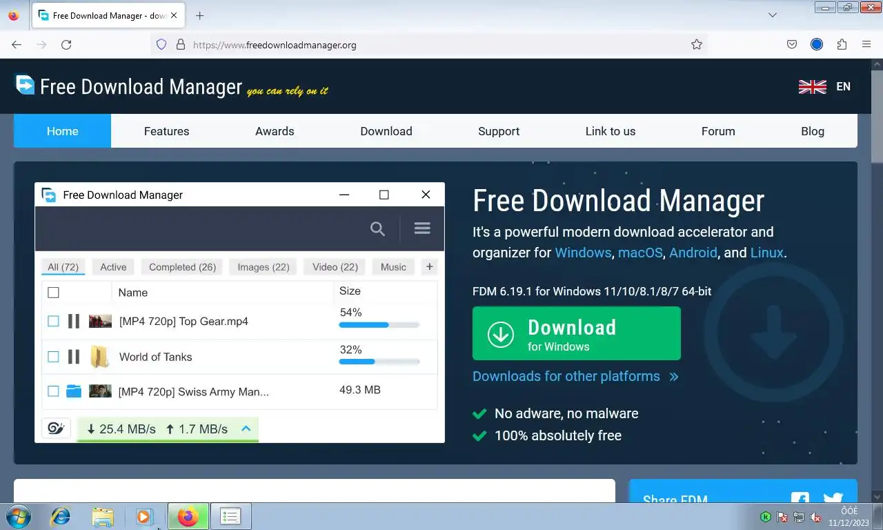Select the Home navigation tab

62,131
